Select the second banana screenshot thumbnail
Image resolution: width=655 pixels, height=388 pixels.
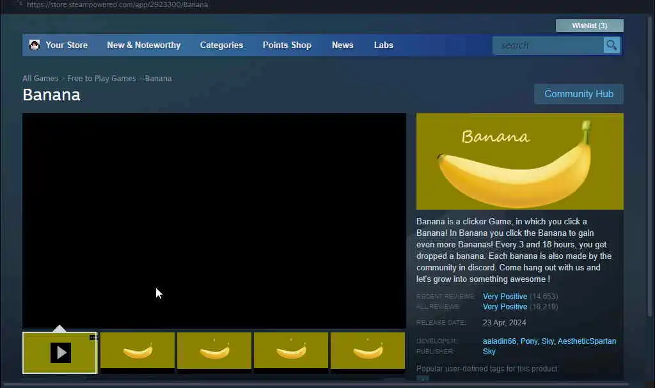coord(138,350)
